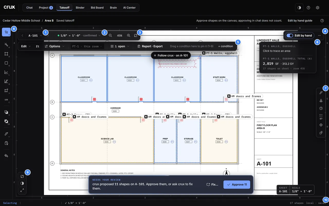Click the pencil icon in right toolbar
The width and height of the screenshot is (329, 206).
tap(321, 92)
